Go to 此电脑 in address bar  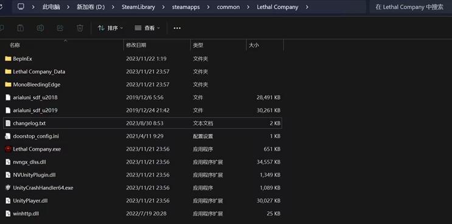click(x=51, y=7)
